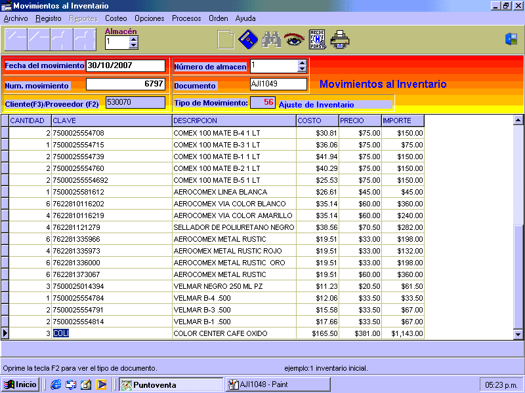This screenshot has width=525, height=393.
Task: Click the exit door icon at right
Action: (x=511, y=39)
